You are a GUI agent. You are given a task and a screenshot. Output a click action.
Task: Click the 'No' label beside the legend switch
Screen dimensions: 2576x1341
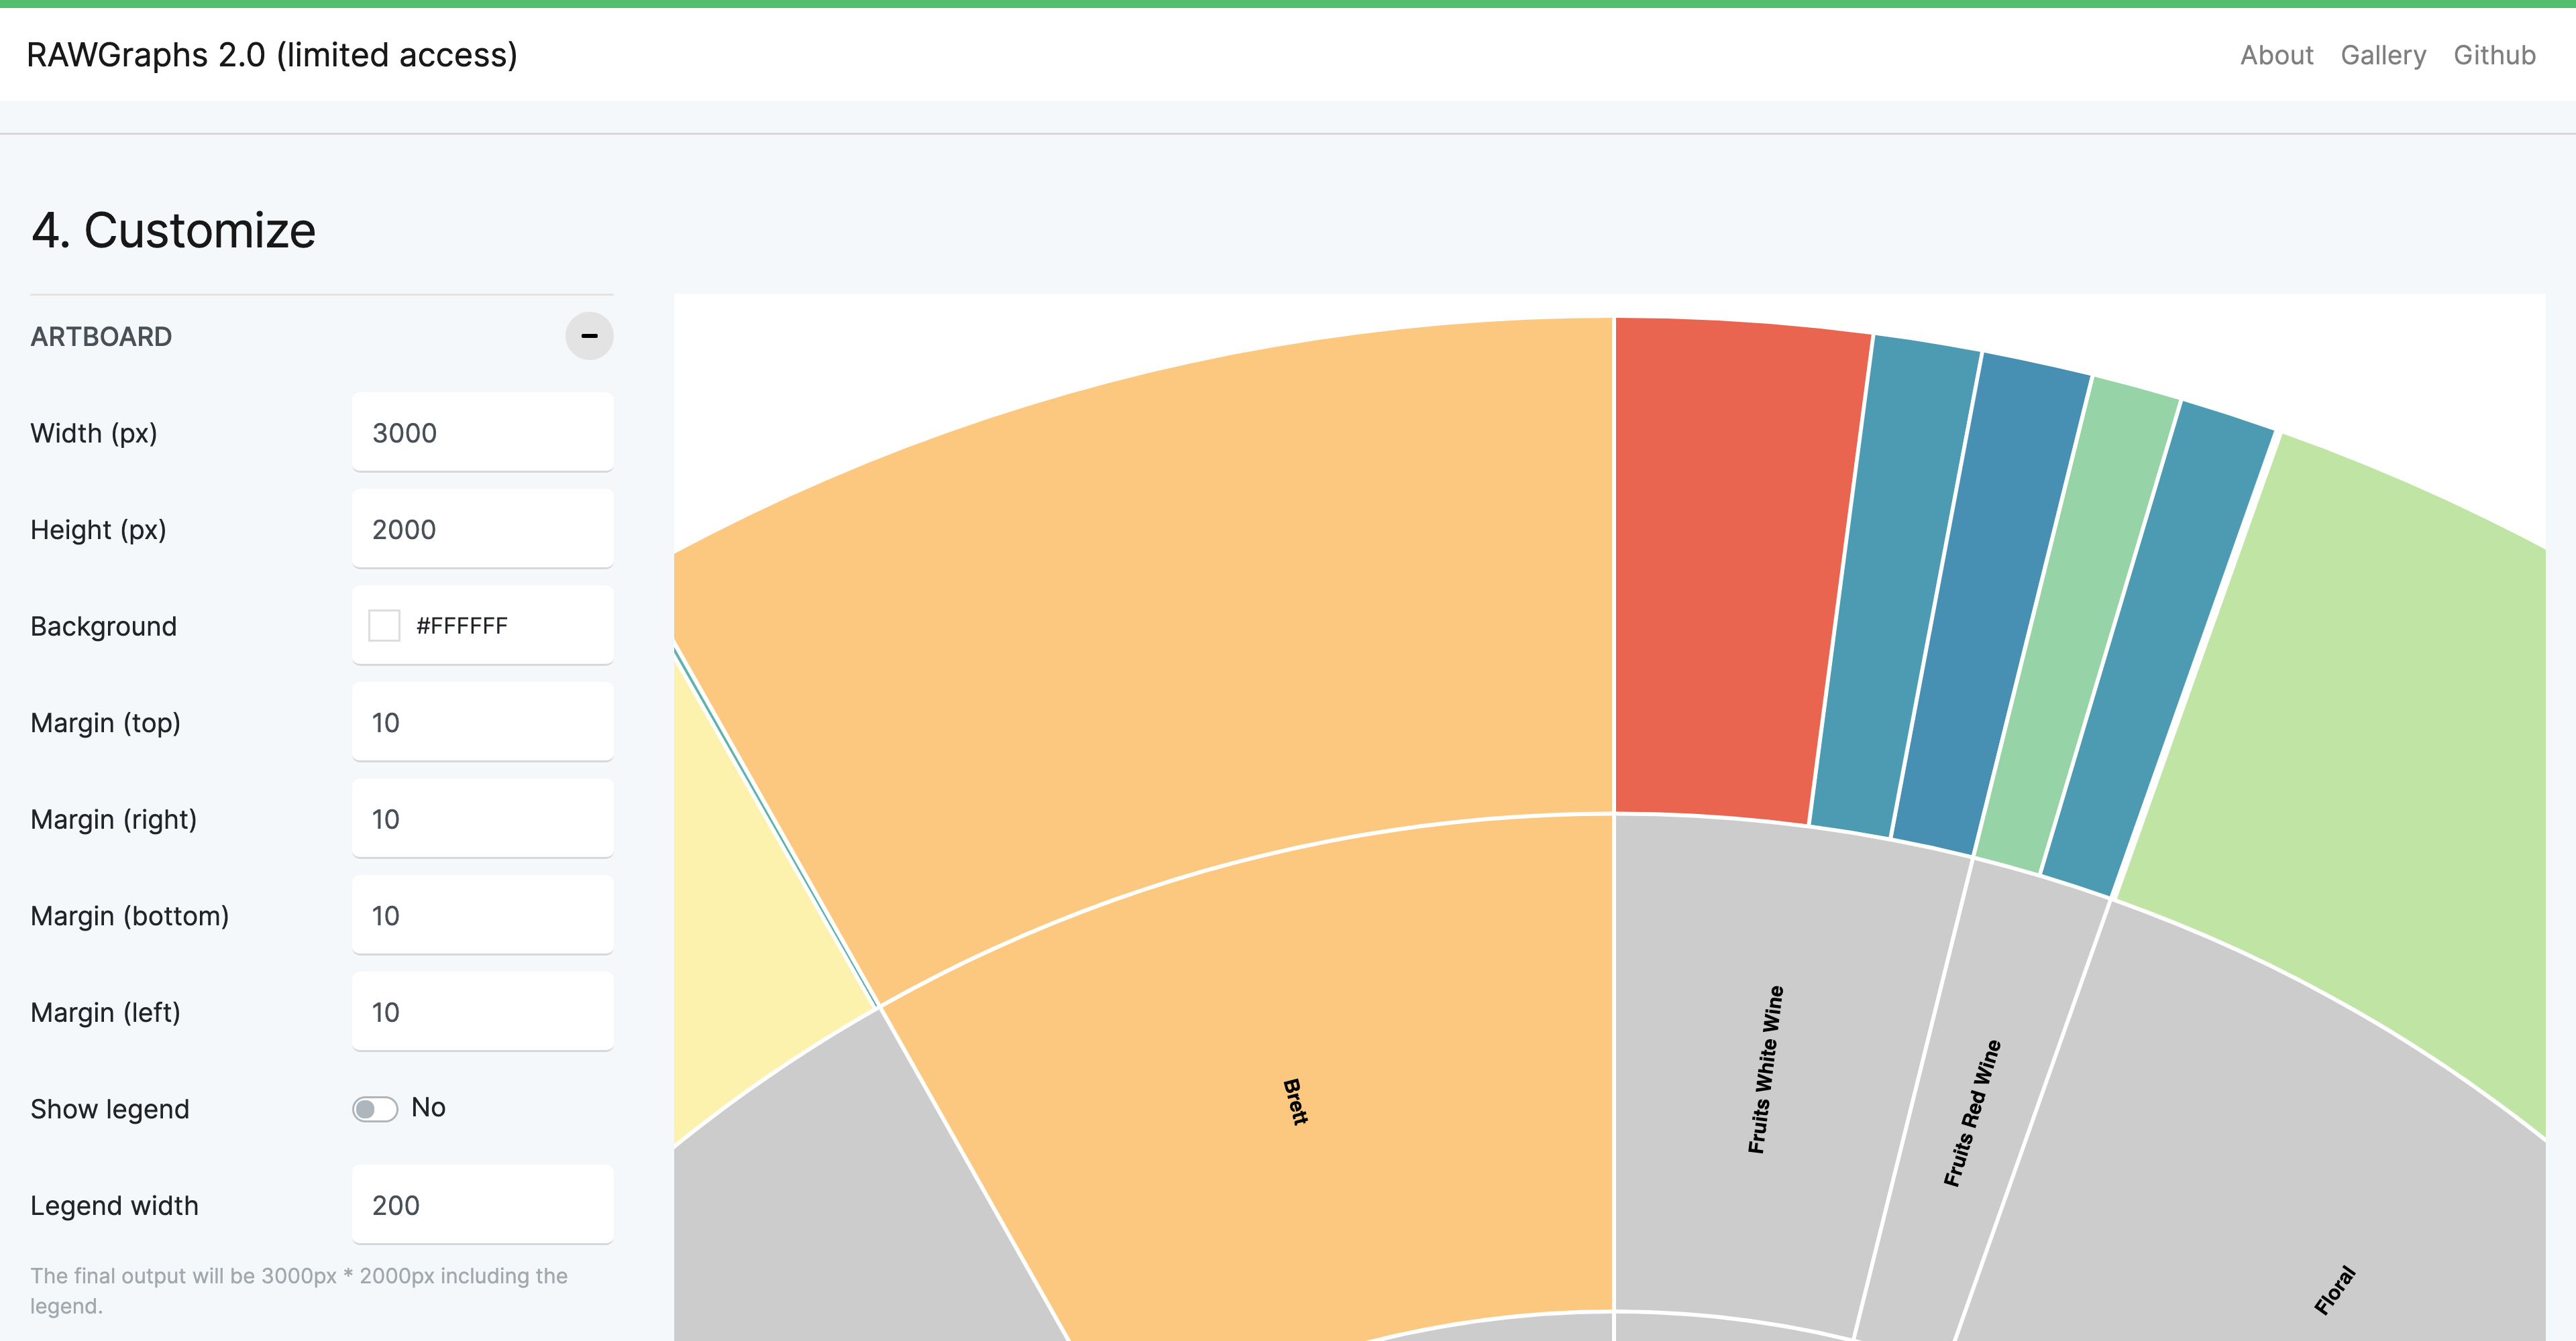click(x=428, y=1107)
